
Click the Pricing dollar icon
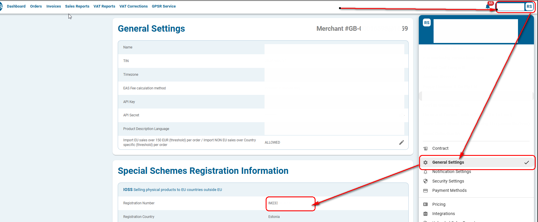click(x=425, y=204)
